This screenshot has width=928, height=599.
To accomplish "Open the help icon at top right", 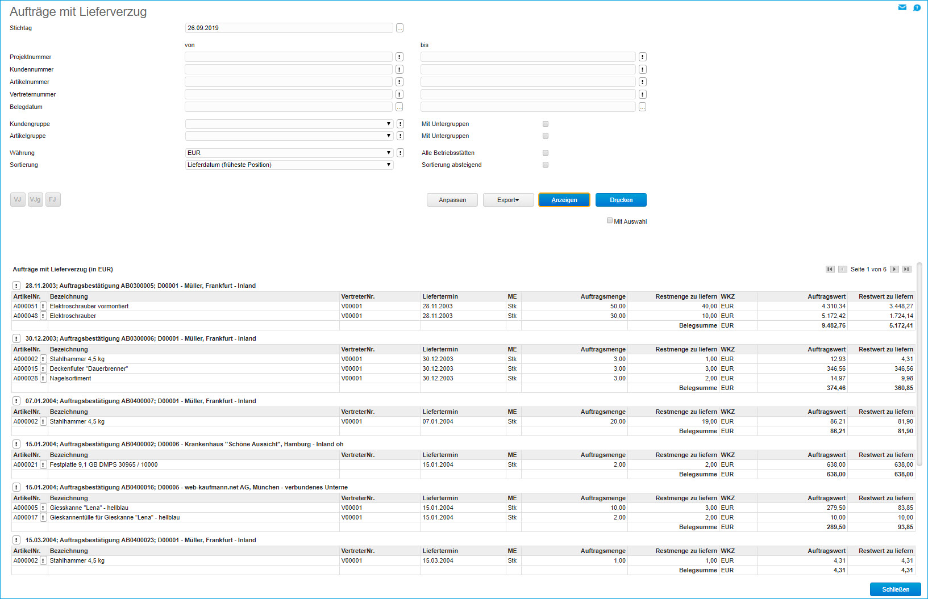I will click(917, 7).
